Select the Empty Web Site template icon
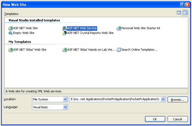Screen dimensions: 192x126 click(x=10, y=33)
